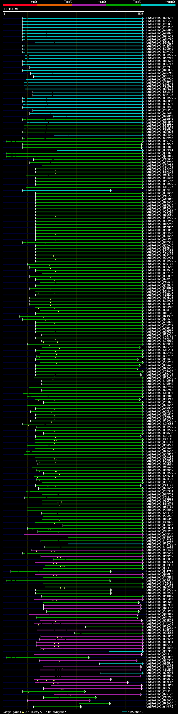The image size is (178, 714).
Task: Select label UniRef100_B9HHB7
Action: pyautogui.click(x=160, y=123)
